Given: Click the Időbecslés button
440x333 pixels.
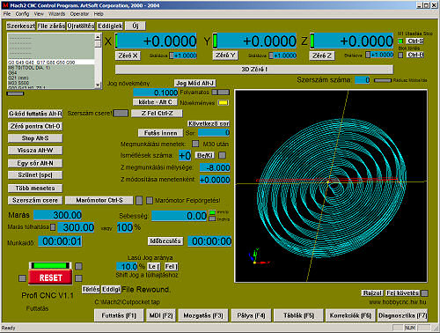Looking at the screenshot, I should (x=165, y=241).
